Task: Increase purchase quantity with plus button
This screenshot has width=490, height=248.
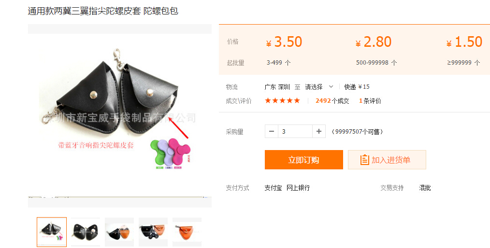Action: tap(319, 131)
